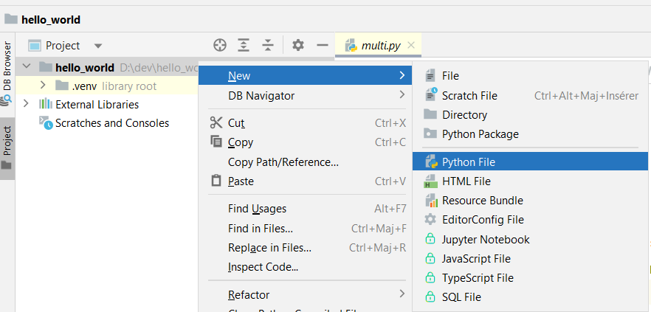Viewport: 651px width, 312px height.
Task: Close the multi.py editor tab
Action: (412, 46)
